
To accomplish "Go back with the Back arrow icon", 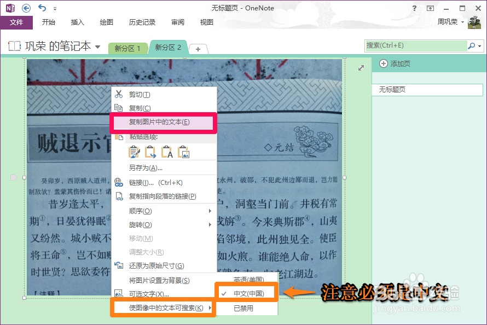I will (x=26, y=8).
